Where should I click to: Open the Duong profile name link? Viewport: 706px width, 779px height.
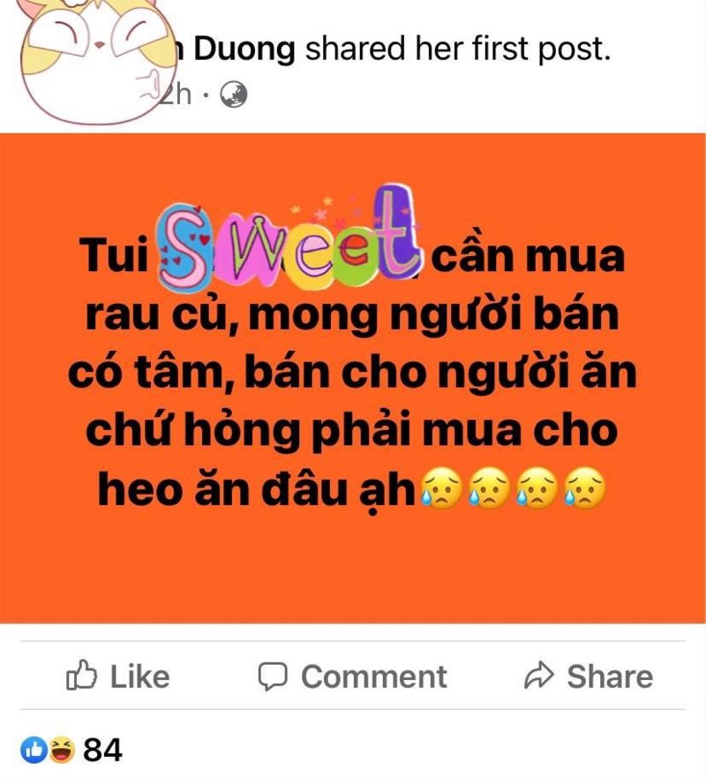point(237,49)
